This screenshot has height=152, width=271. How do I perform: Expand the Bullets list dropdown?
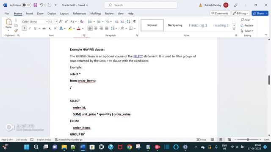94,22
